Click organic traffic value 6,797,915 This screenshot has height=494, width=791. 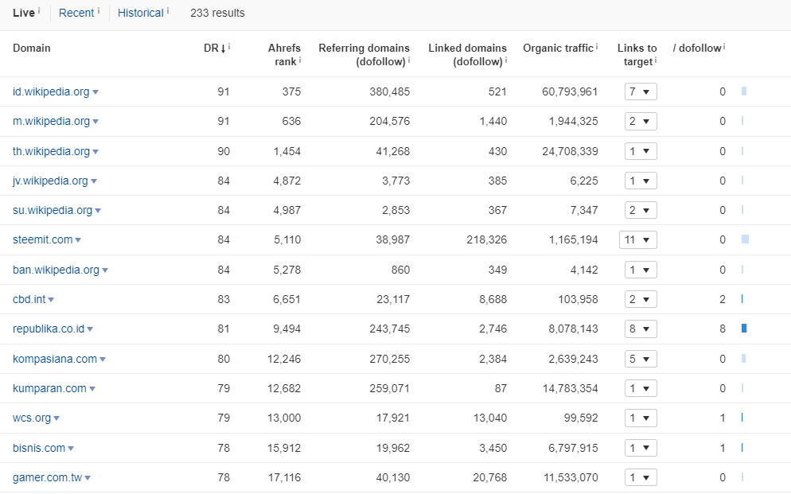(573, 448)
